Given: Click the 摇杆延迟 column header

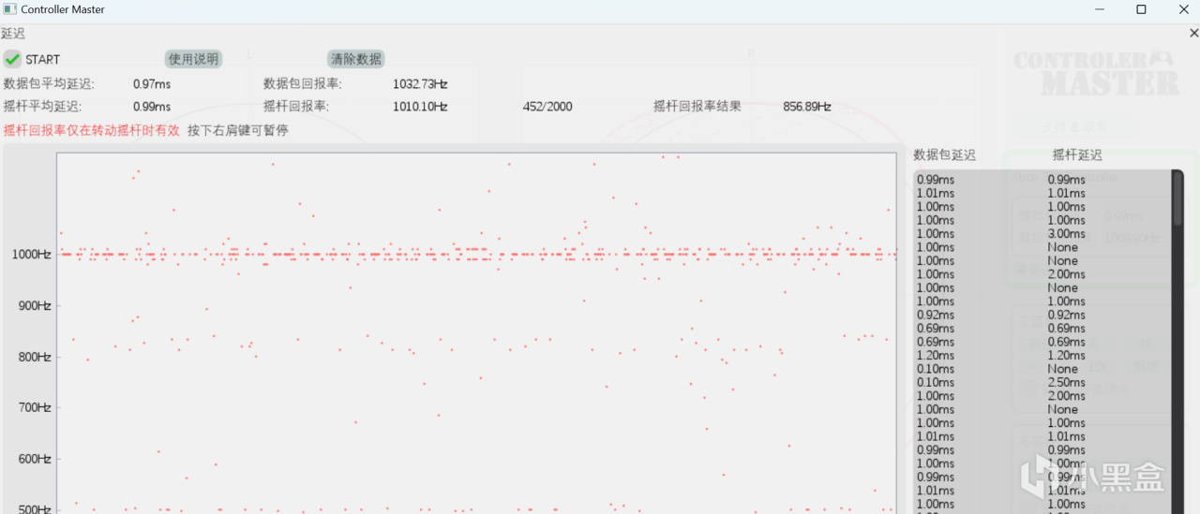Looking at the screenshot, I should (x=1077, y=155).
